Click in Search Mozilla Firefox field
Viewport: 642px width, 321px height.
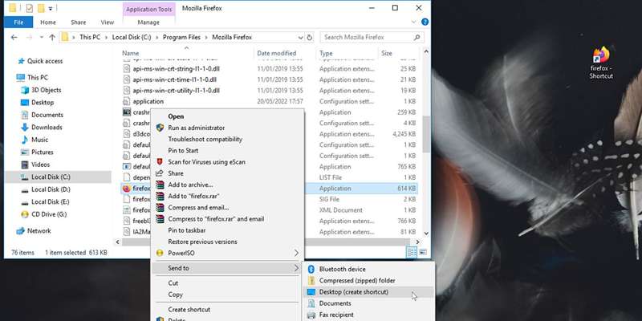coord(368,37)
